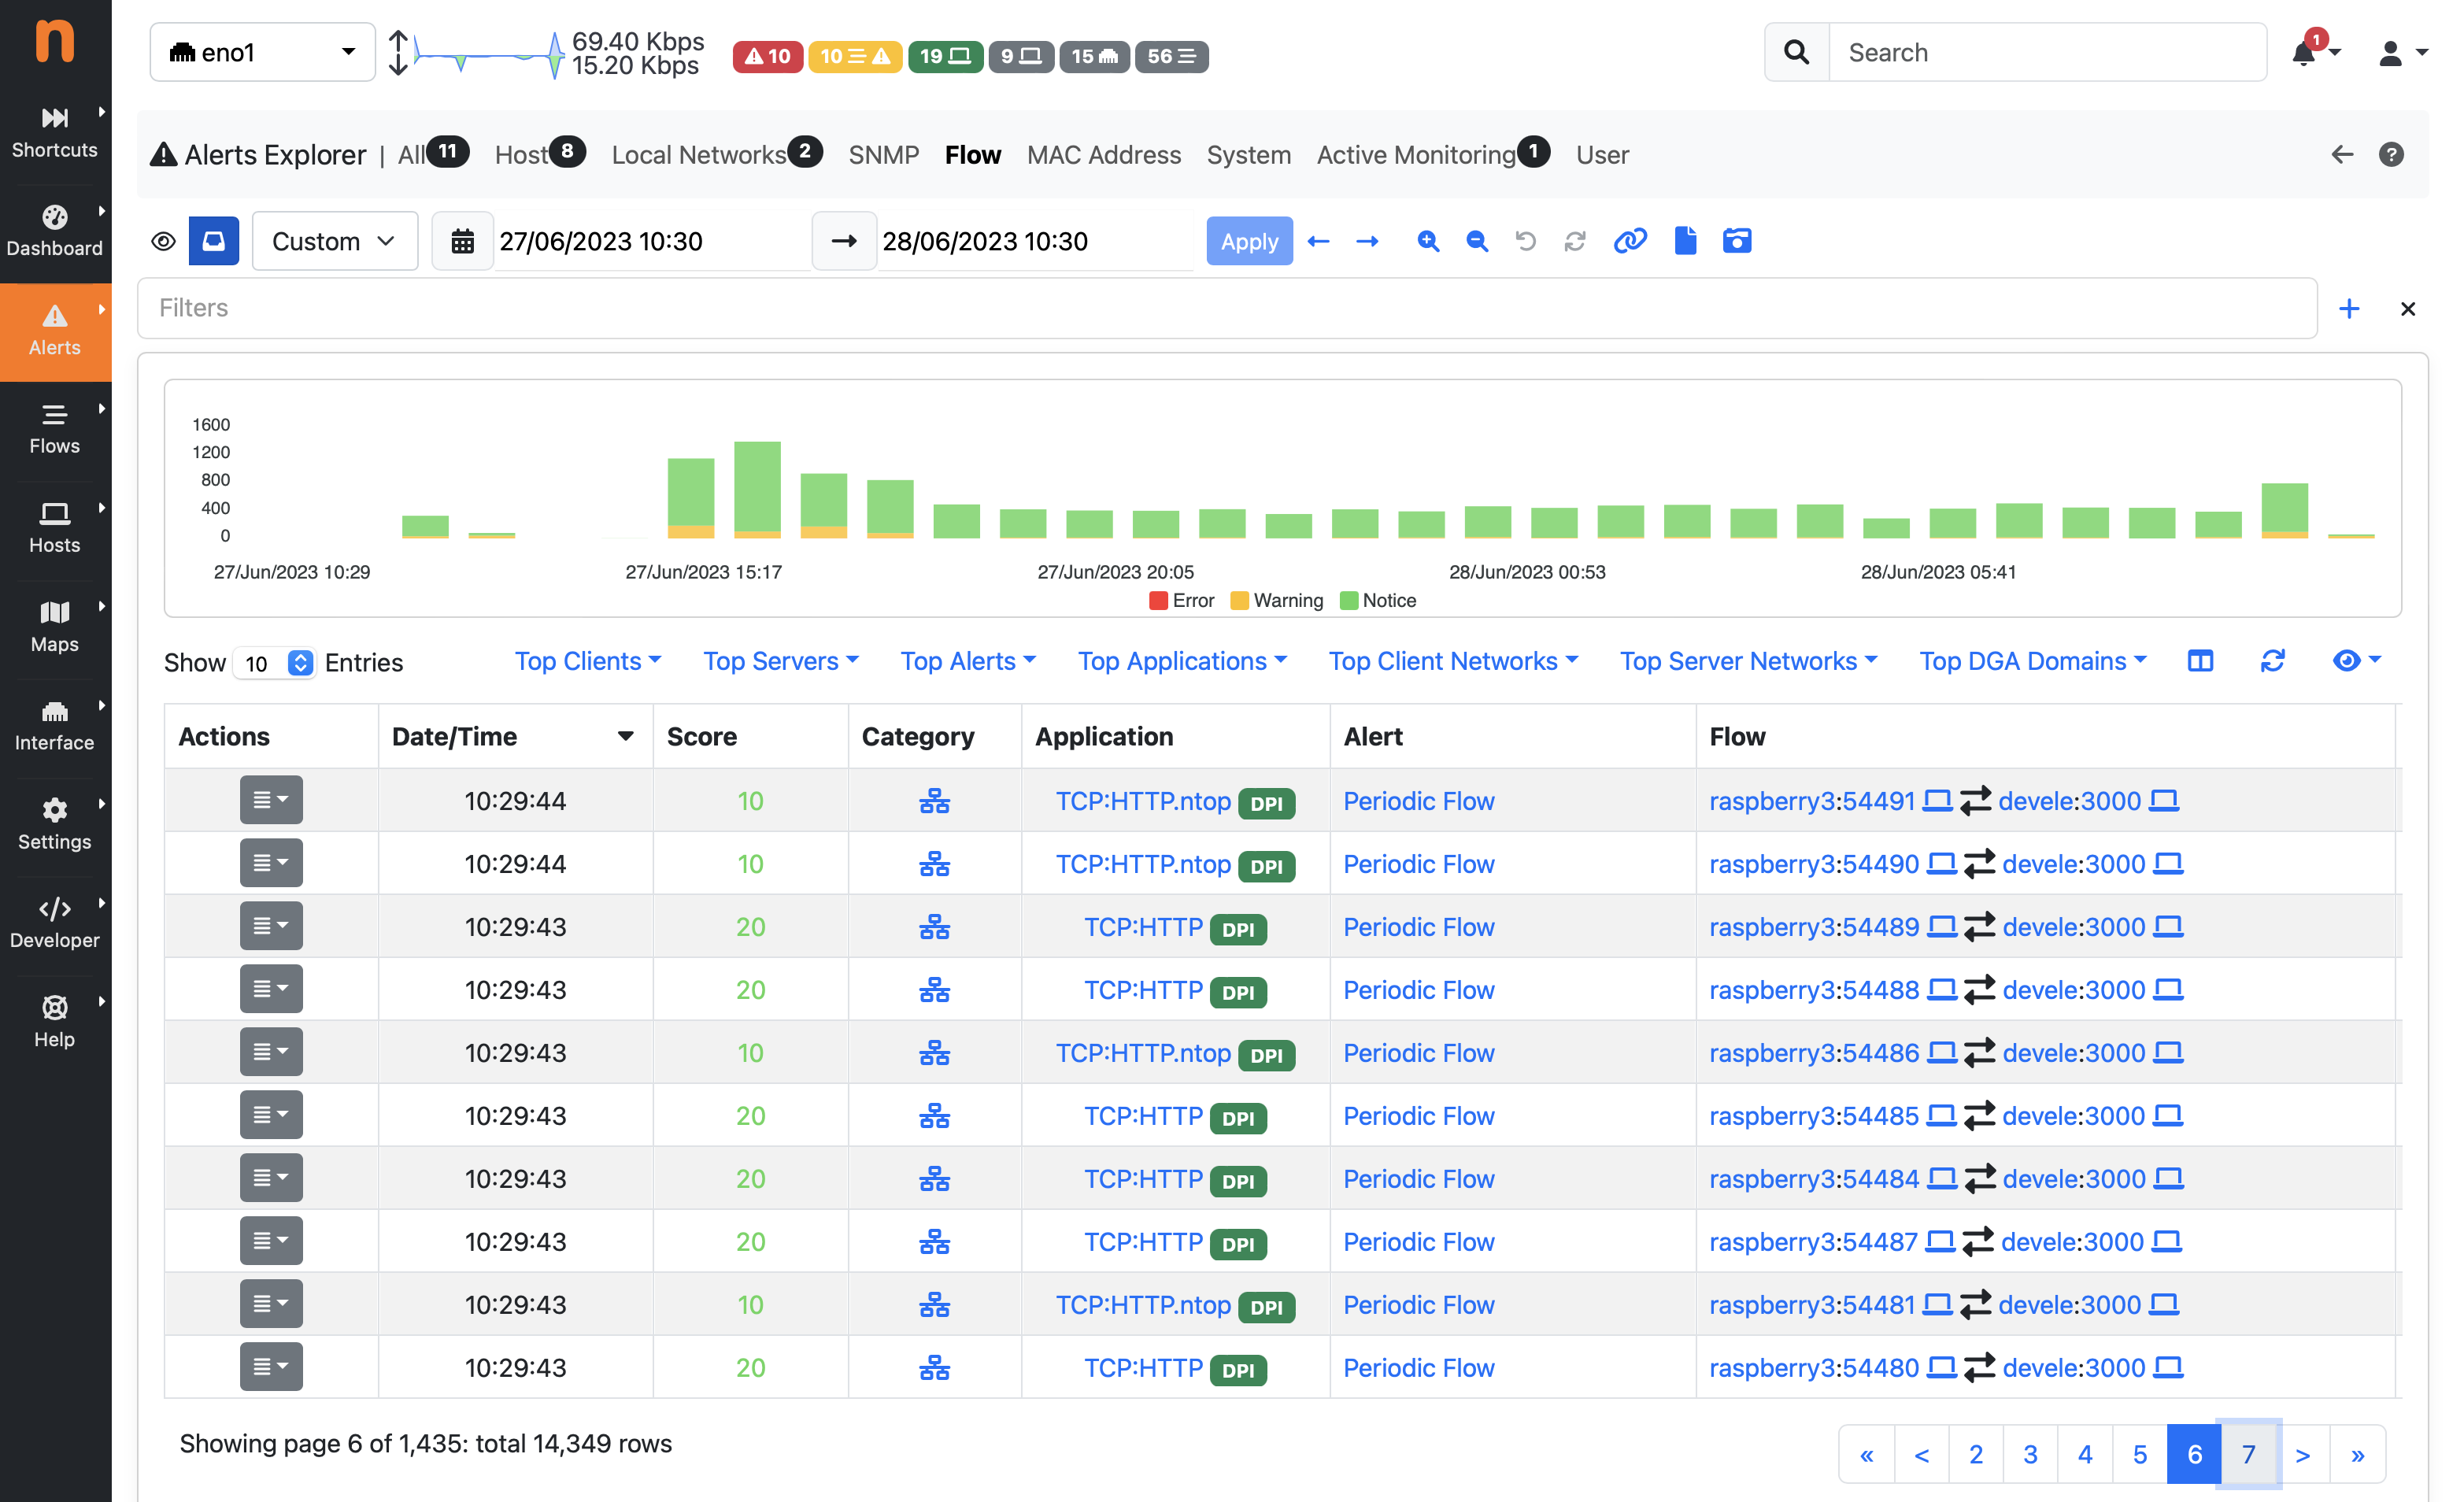Click the help question mark icon
Image resolution: width=2464 pixels, height=1502 pixels.
2391,155
